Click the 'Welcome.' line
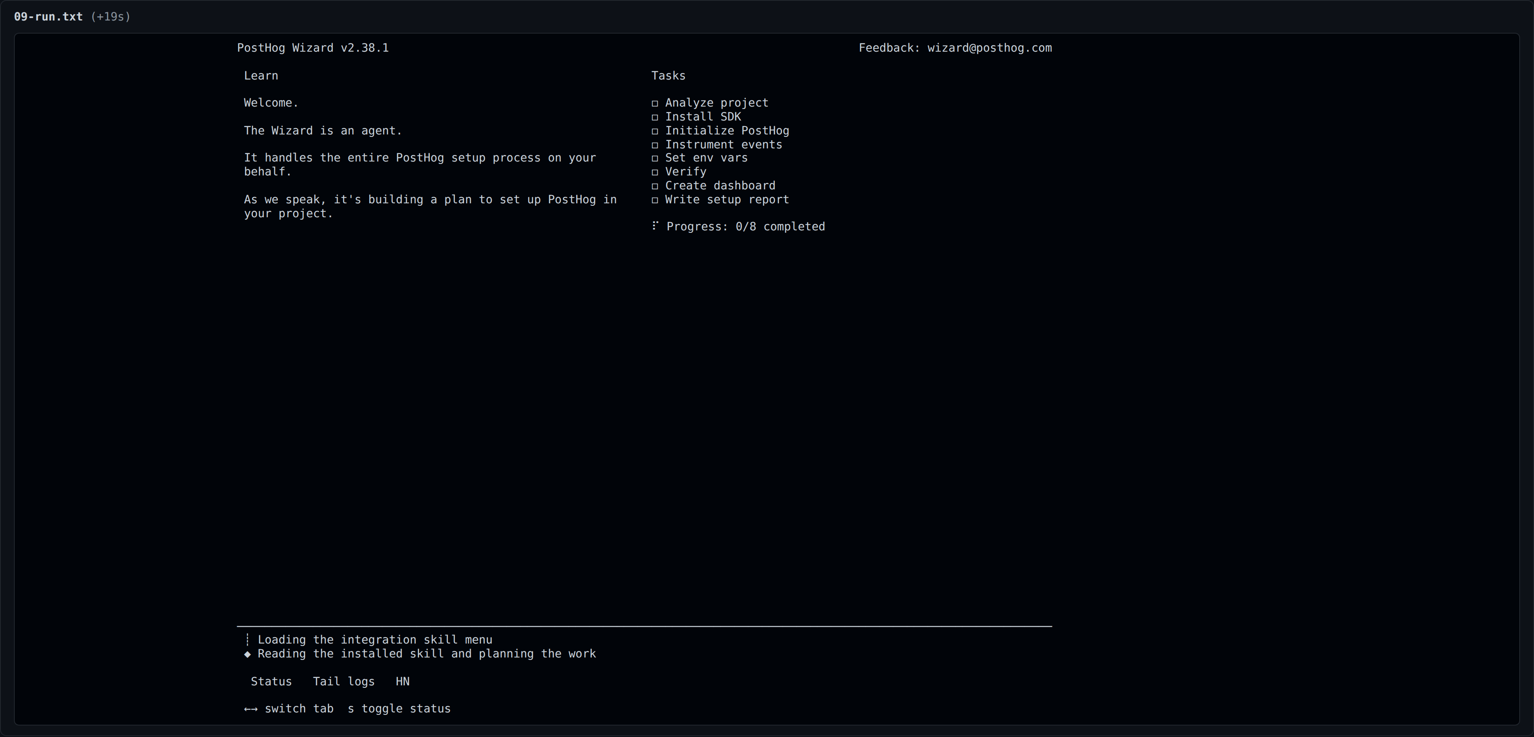1534x737 pixels. pyautogui.click(x=271, y=103)
